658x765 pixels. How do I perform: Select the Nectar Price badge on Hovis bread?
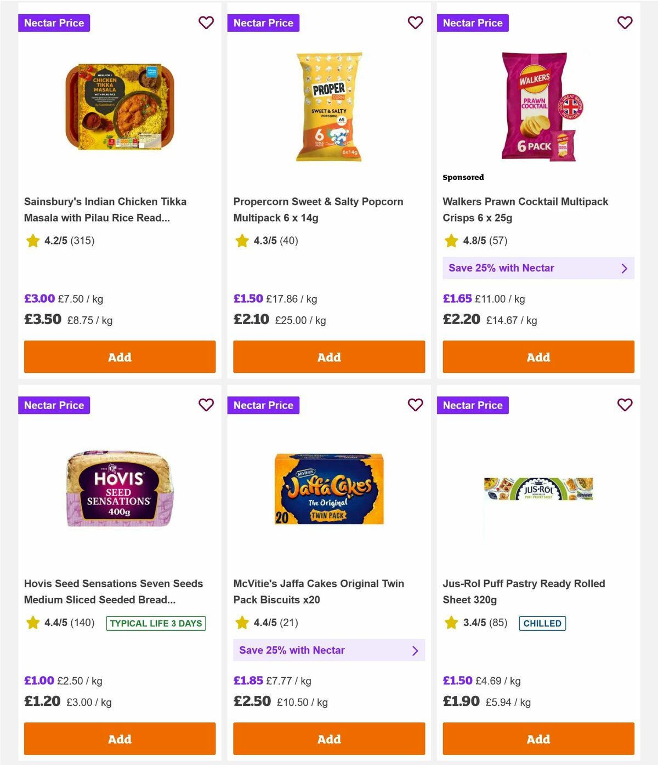[x=54, y=405]
